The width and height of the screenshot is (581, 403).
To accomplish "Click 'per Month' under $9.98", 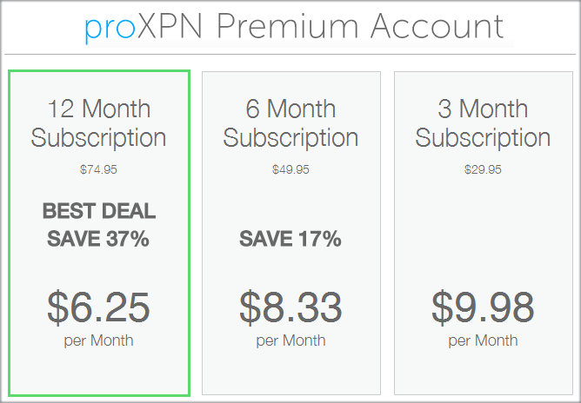I will [483, 340].
